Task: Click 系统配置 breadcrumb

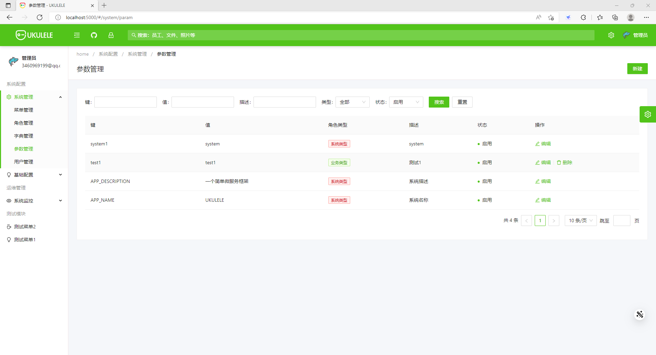Action: click(x=108, y=54)
